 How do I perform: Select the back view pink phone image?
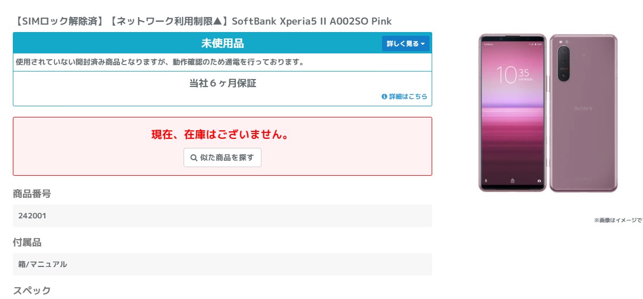[583, 113]
